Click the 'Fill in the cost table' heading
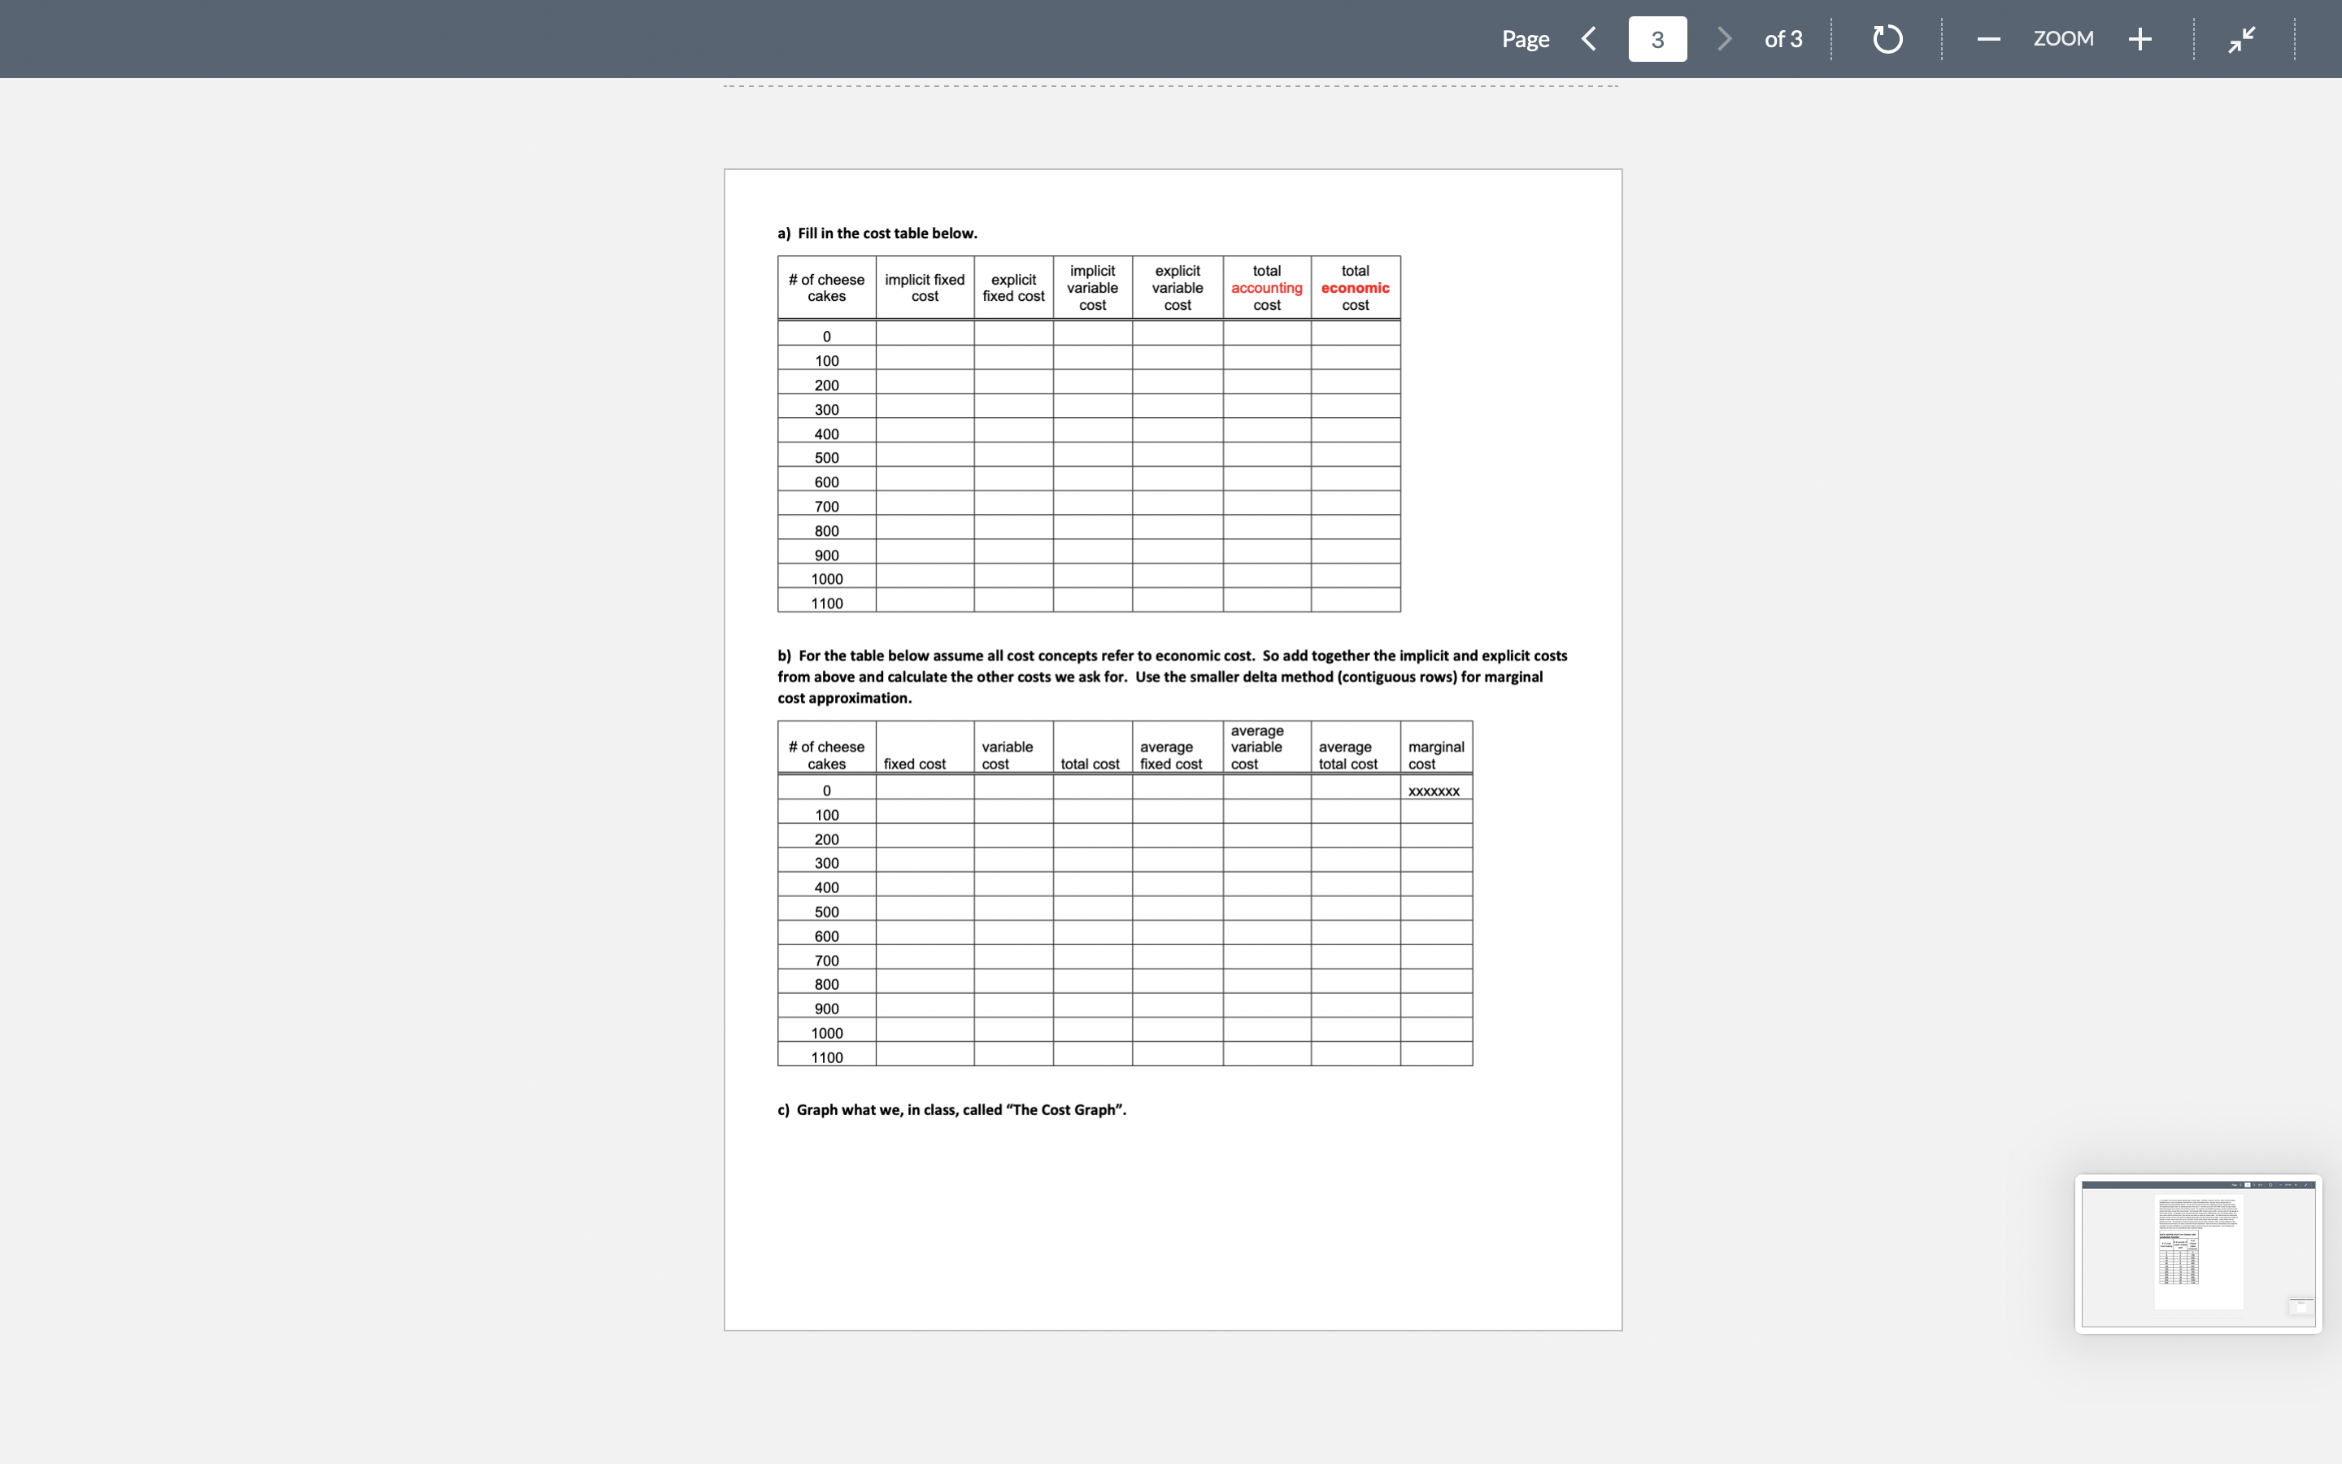The height and width of the screenshot is (1464, 2342). [877, 233]
